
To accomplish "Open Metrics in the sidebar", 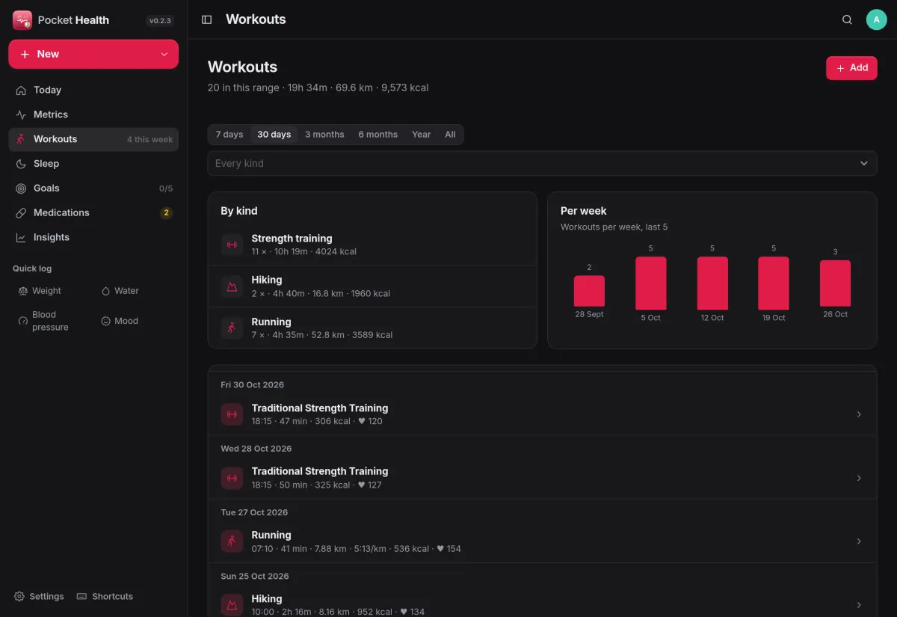I will tap(93, 114).
